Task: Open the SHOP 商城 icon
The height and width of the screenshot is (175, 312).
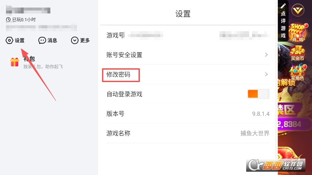Action: point(297,32)
